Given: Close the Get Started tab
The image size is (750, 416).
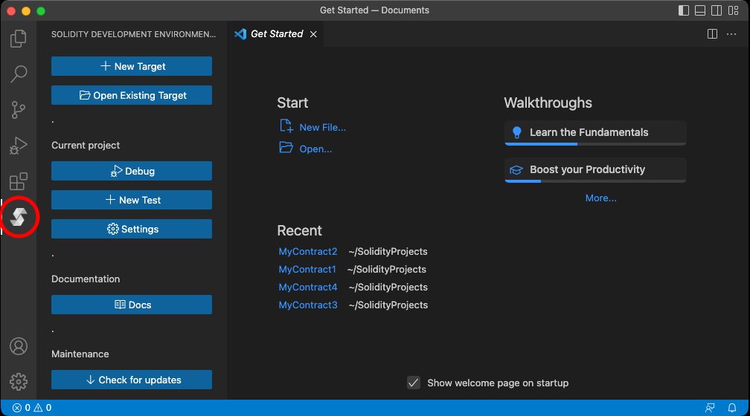Looking at the screenshot, I should point(313,34).
